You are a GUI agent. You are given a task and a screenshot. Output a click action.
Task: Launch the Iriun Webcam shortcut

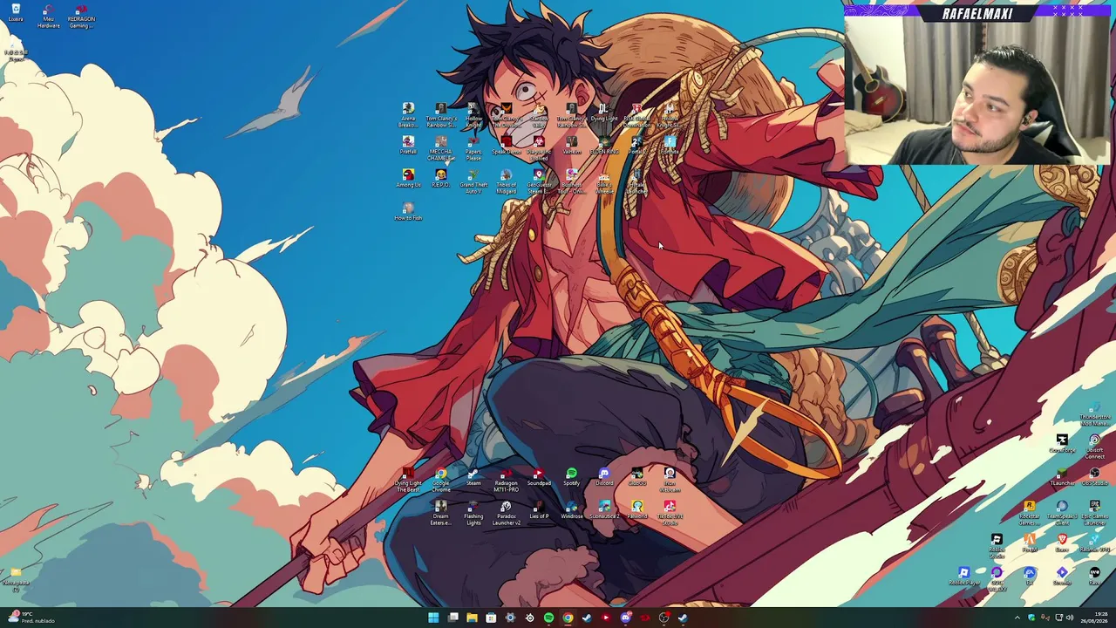670,481
